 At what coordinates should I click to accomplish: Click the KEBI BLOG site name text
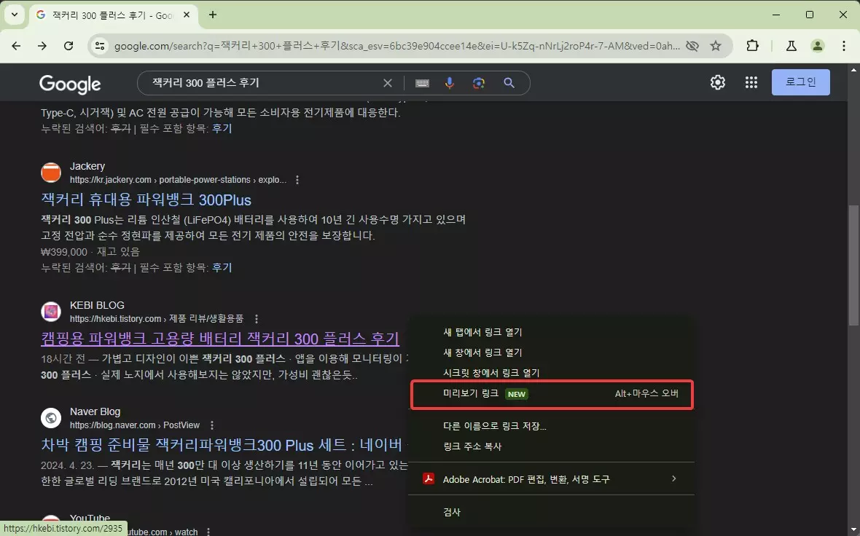coord(97,305)
